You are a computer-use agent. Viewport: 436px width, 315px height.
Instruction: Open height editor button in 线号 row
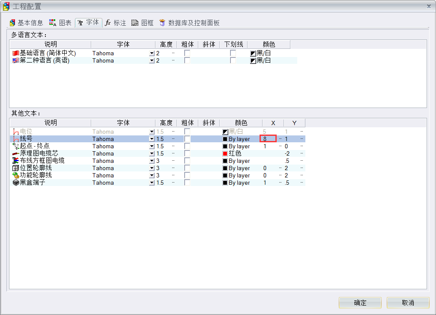[173, 139]
